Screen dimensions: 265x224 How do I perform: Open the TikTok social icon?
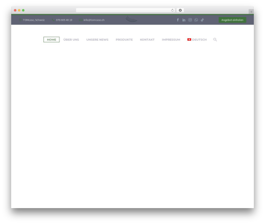(x=202, y=20)
